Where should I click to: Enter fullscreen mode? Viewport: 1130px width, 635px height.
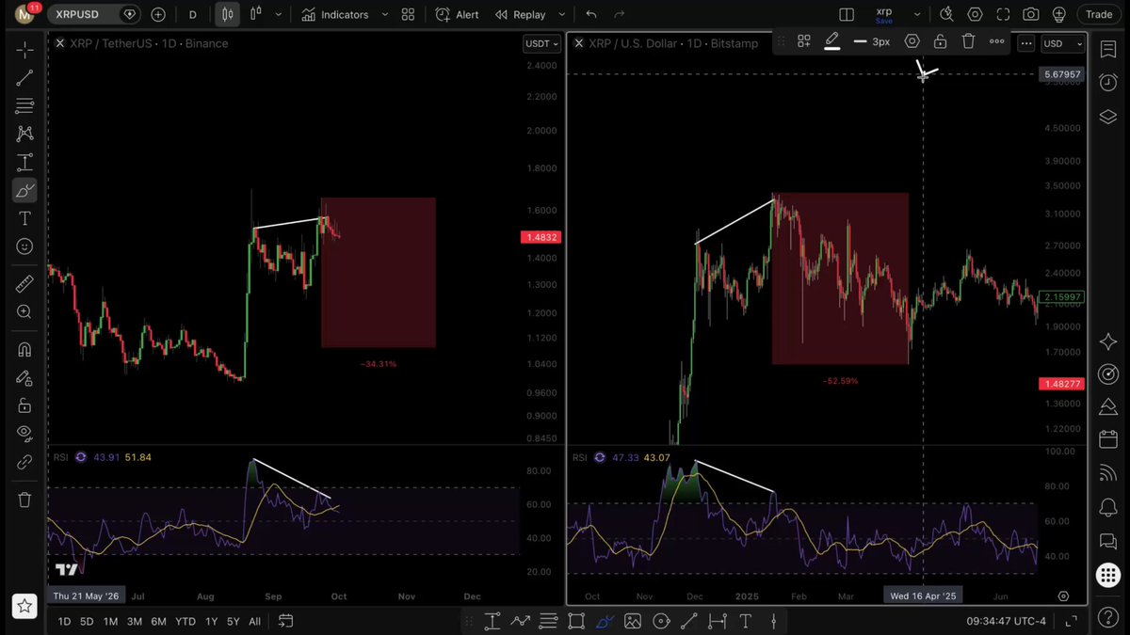[x=1003, y=15]
